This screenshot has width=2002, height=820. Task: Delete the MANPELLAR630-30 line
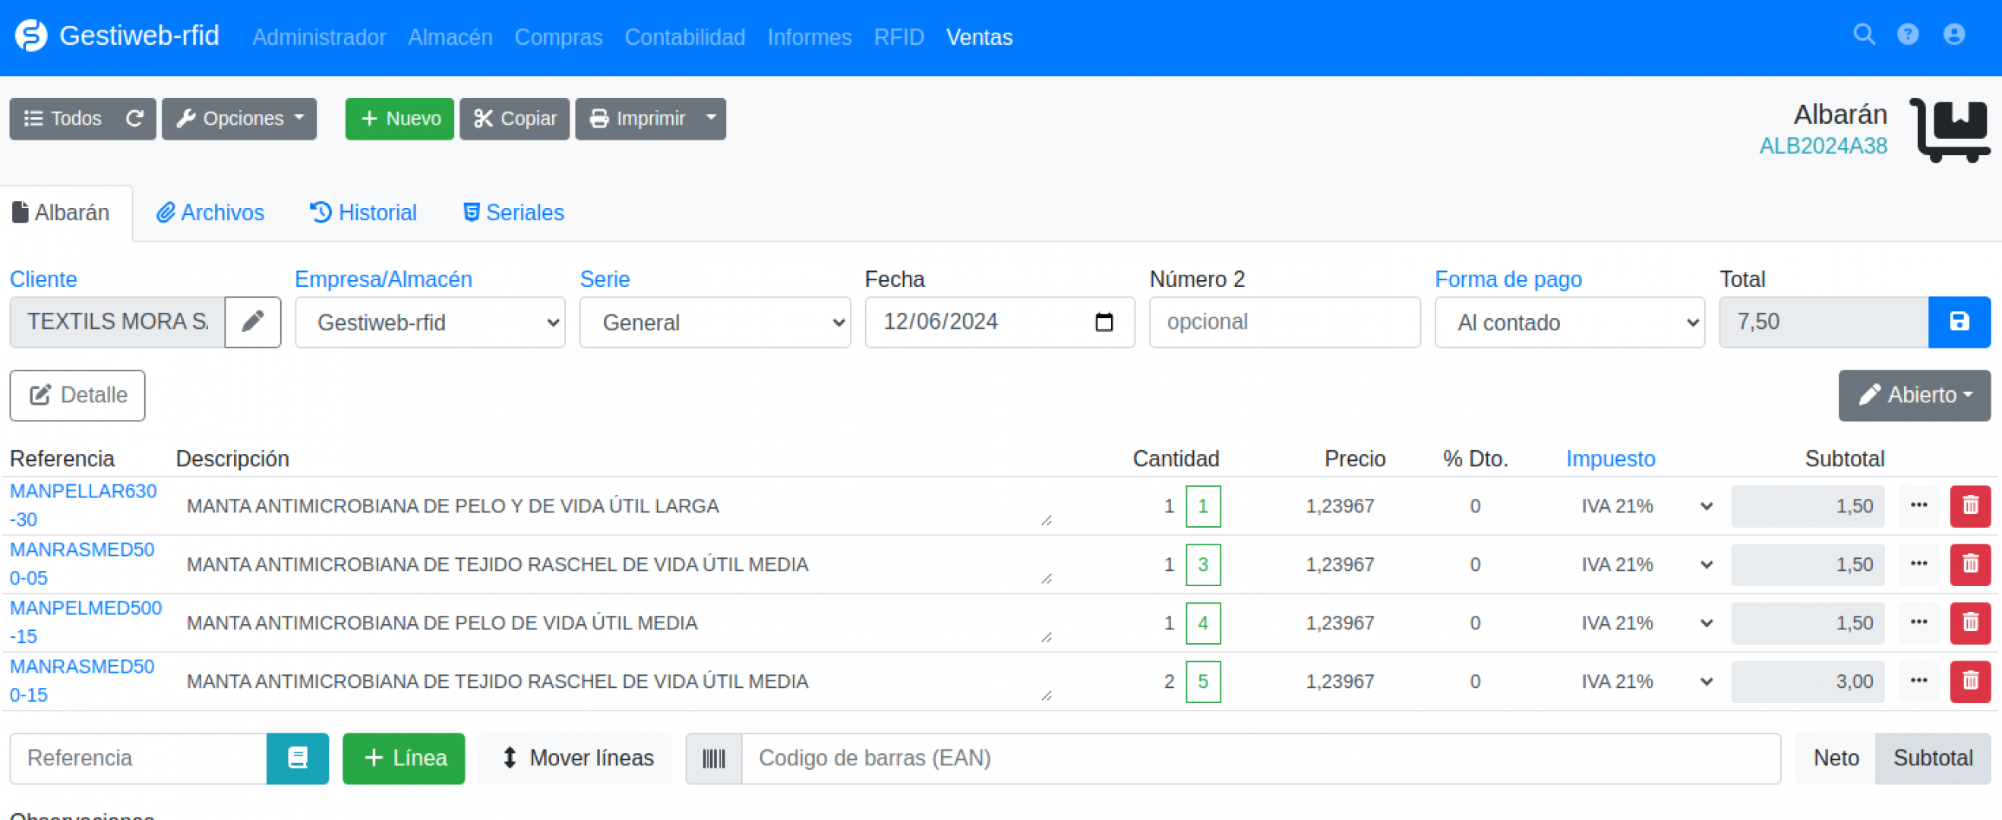(x=1970, y=506)
